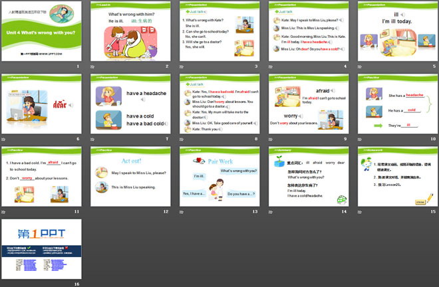Select slide 5 reading I'm ill today
Image resolution: width=439 pixels, height=287 pixels.
click(x=398, y=31)
